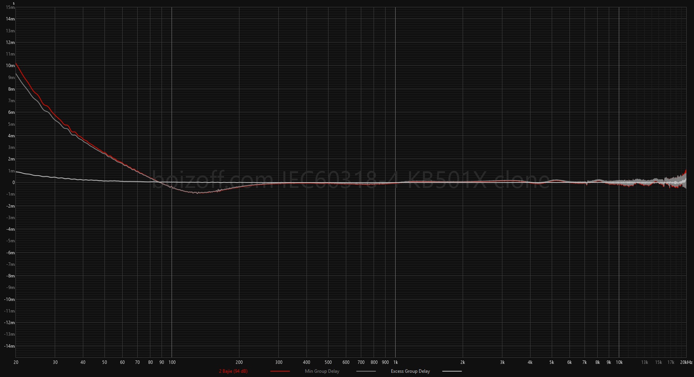Click the white Excess Group Delay legend line

pos(451,371)
